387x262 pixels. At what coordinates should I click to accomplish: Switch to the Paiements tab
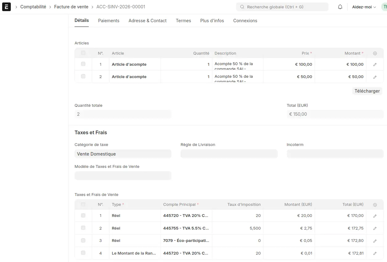(x=109, y=21)
